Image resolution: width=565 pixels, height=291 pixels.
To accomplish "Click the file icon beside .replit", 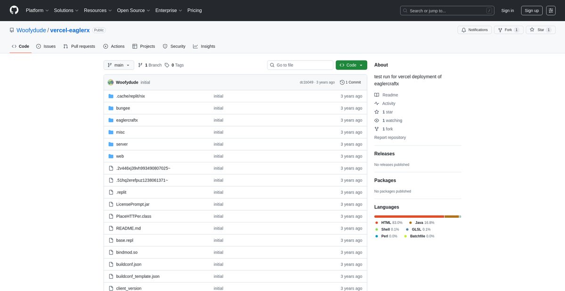I will pos(111,192).
